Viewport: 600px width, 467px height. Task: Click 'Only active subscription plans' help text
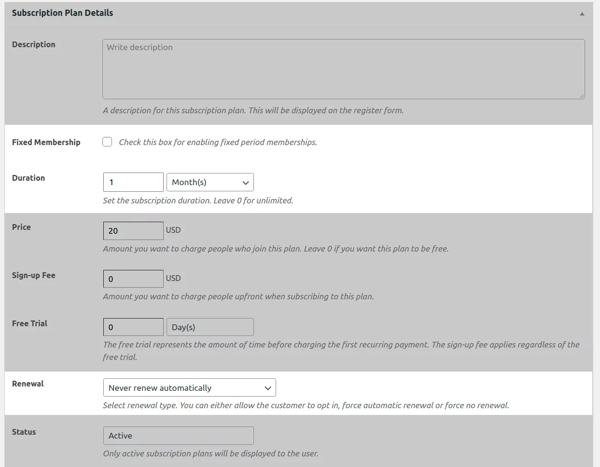210,454
